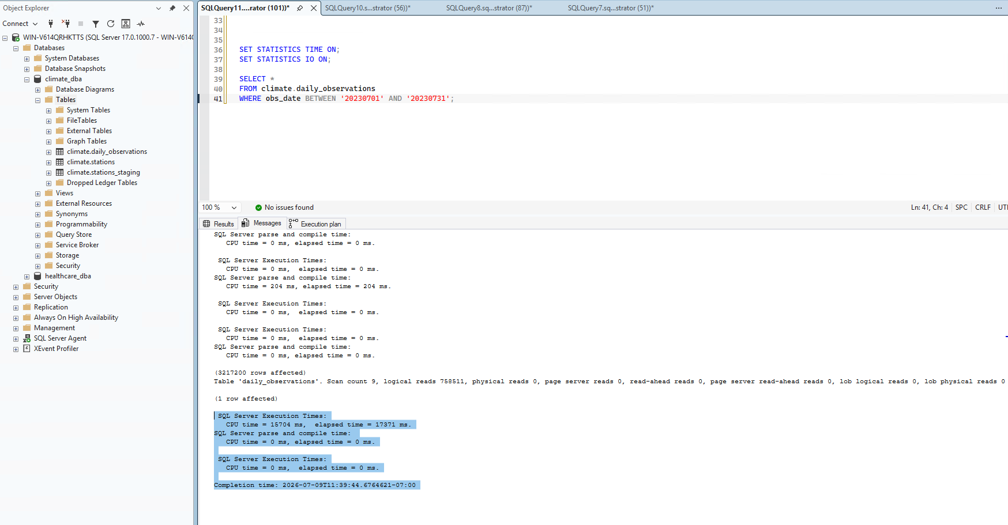
Task: Click line 41 WHERE clause in editor
Action: 347,99
